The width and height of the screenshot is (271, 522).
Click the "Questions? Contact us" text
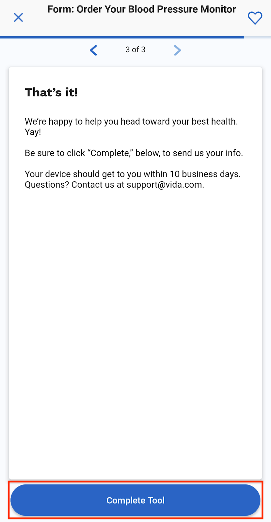pos(75,185)
